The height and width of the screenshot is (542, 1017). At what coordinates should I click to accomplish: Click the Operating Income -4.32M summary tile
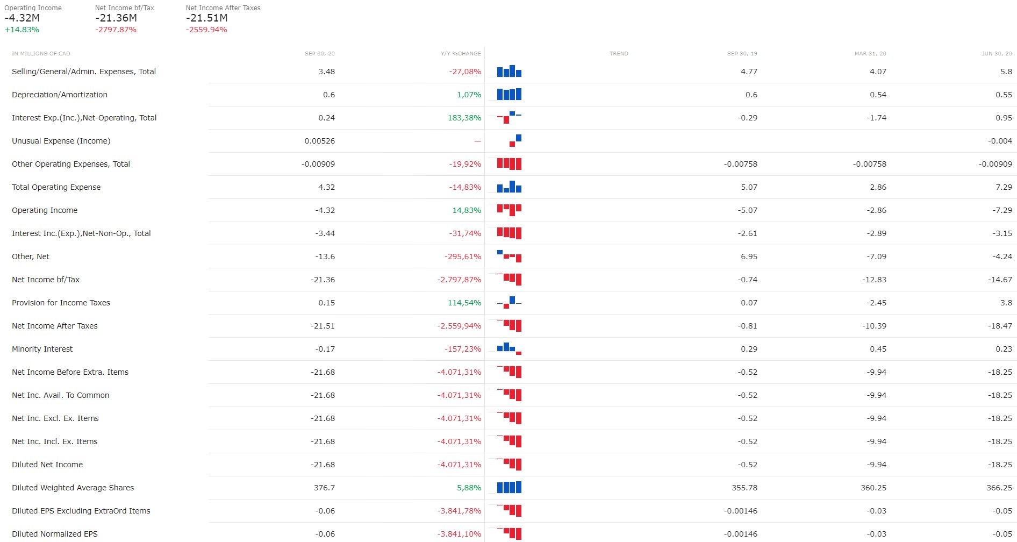[33, 19]
